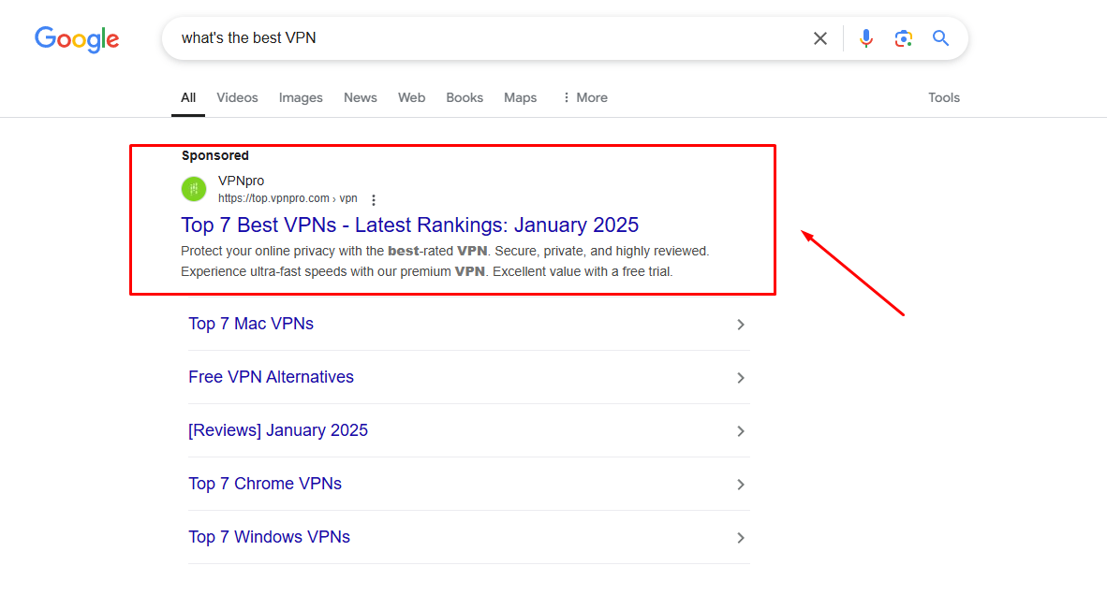Start voice search with microphone icon
Image resolution: width=1107 pixels, height=595 pixels.
pos(866,38)
